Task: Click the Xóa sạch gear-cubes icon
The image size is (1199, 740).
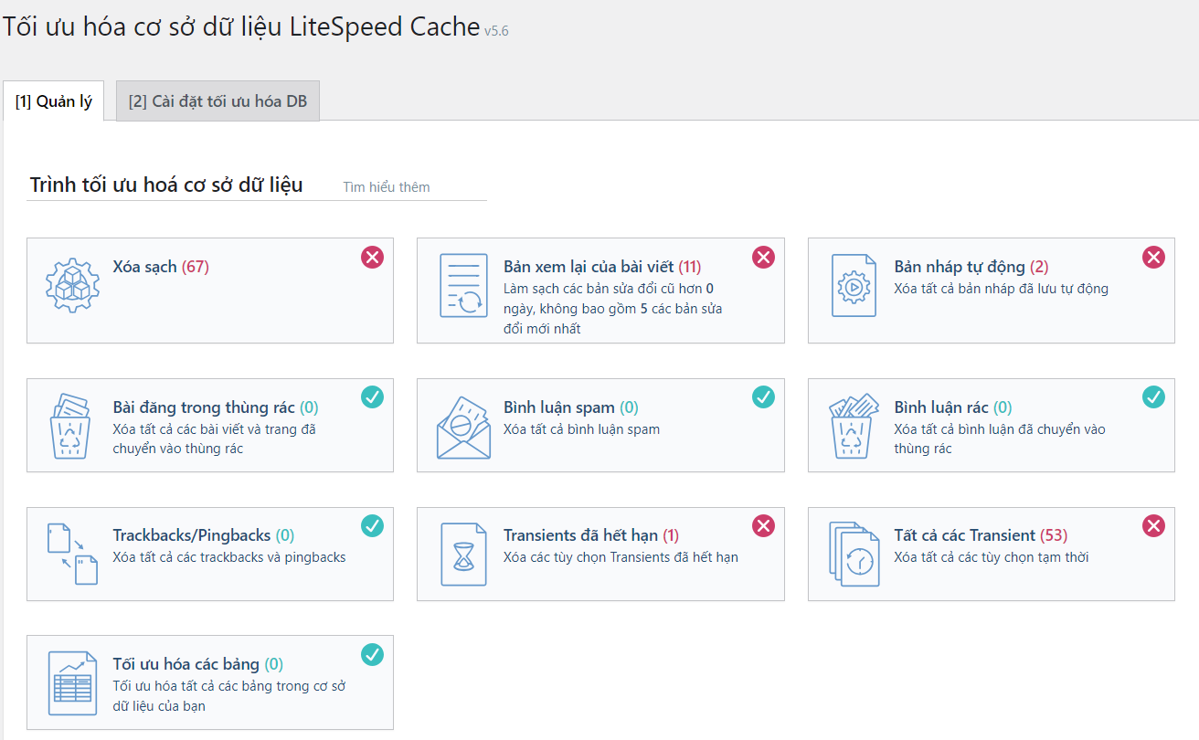Action: coord(72,286)
